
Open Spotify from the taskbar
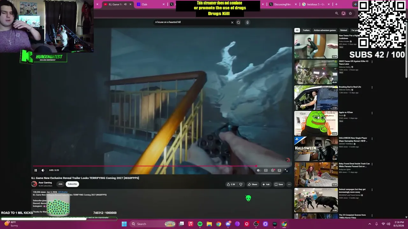(x=200, y=224)
